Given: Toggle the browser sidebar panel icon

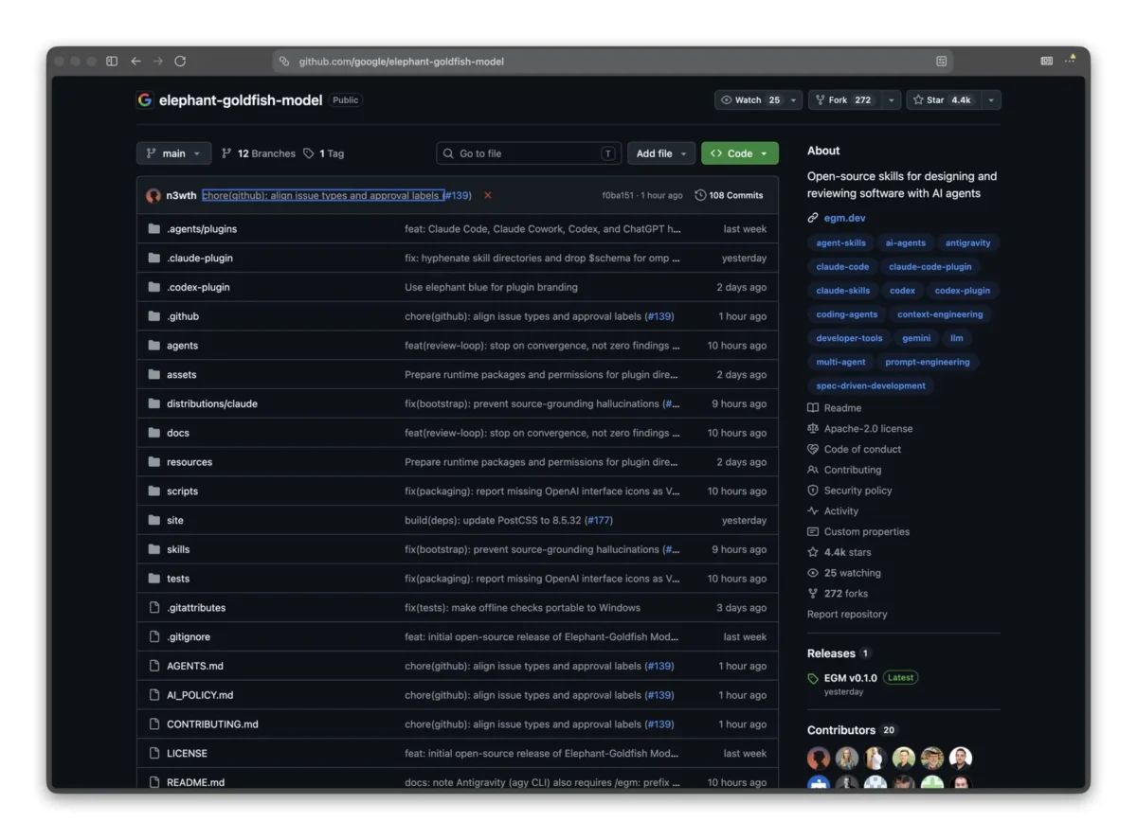Looking at the screenshot, I should tap(112, 61).
